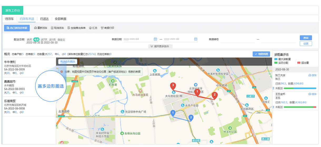The width and height of the screenshot is (321, 147).
Task: Click the 生销售出库单 toolbar icon
Action: coord(69,28)
